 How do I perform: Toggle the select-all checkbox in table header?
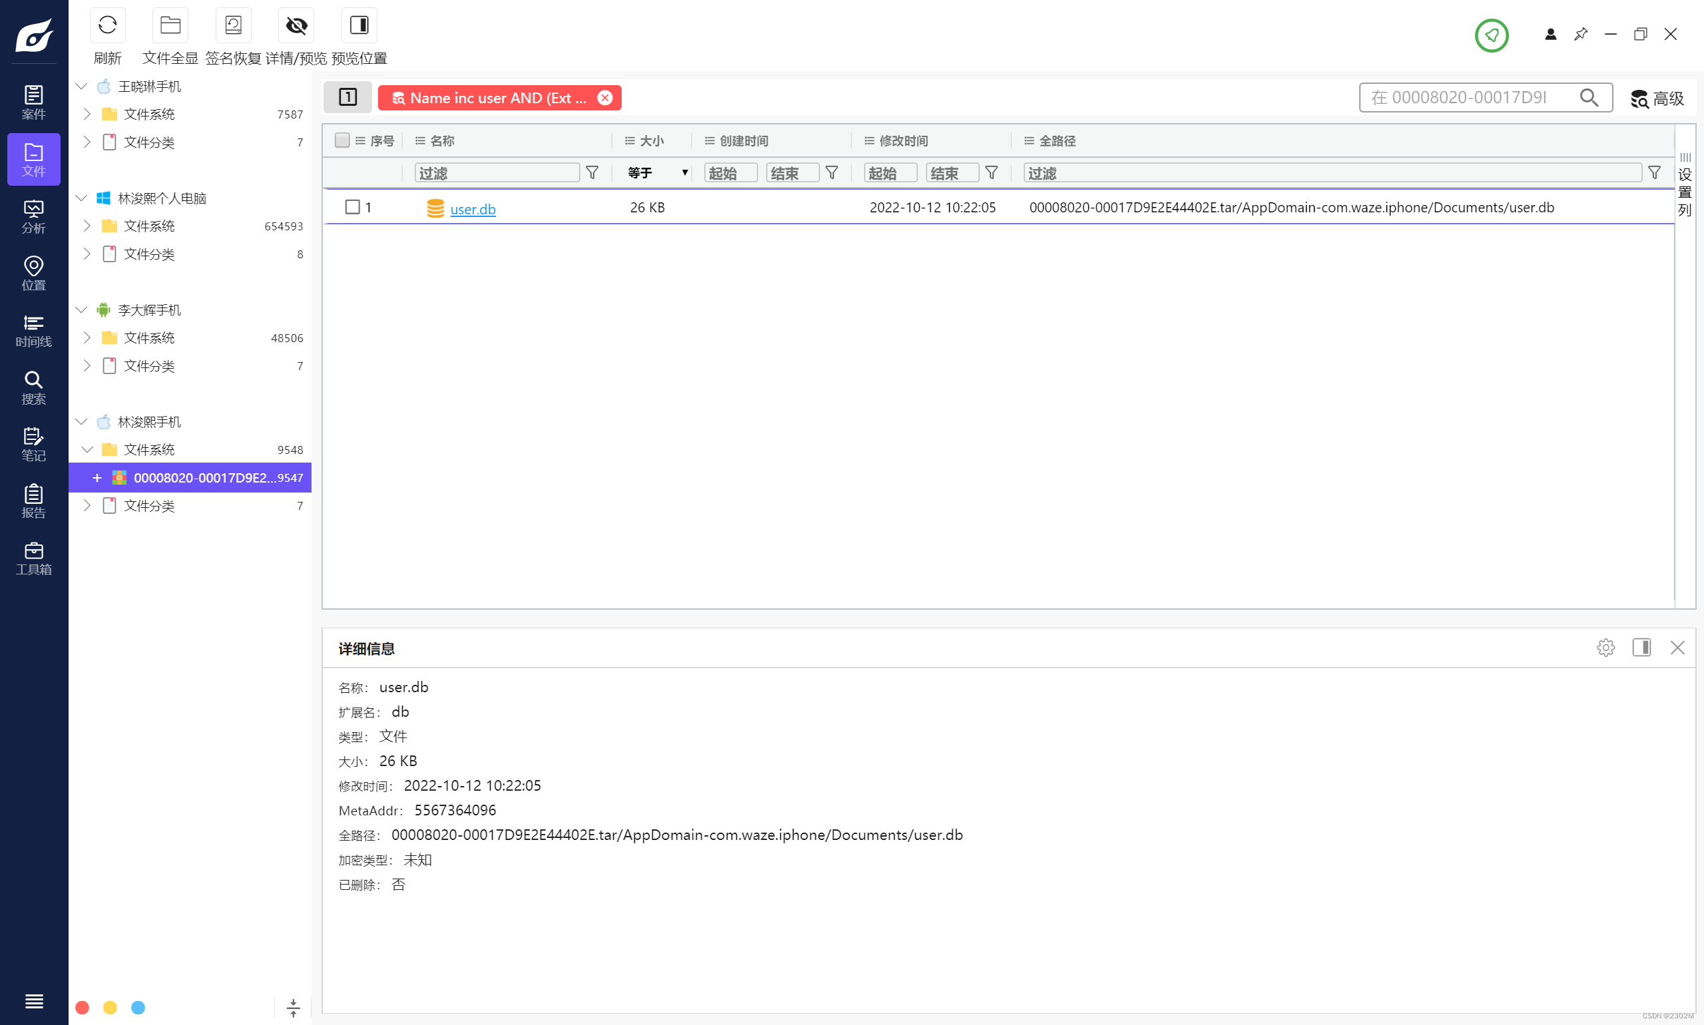coord(341,140)
